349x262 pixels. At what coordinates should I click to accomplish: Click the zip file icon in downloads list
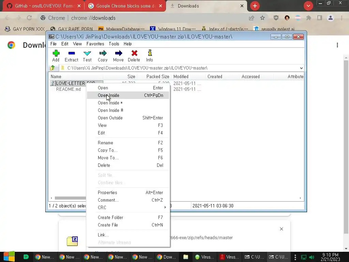[72, 241]
